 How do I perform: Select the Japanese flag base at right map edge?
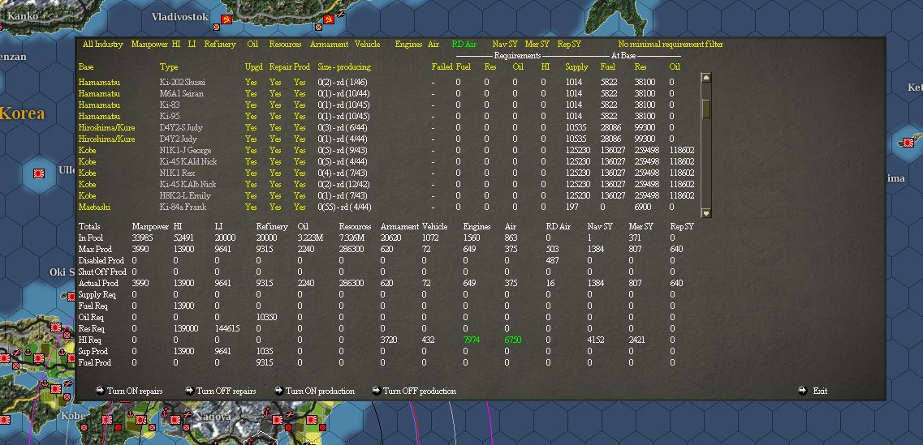pos(908,142)
